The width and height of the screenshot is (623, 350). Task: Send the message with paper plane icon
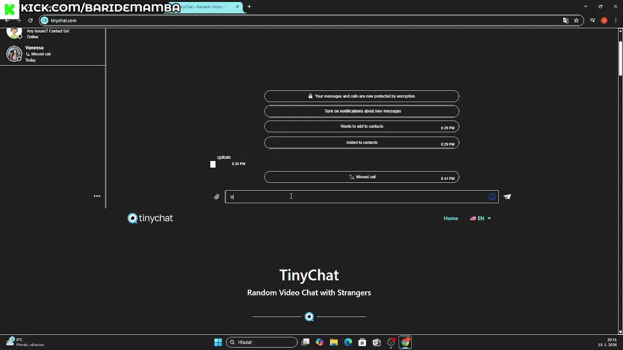click(507, 197)
